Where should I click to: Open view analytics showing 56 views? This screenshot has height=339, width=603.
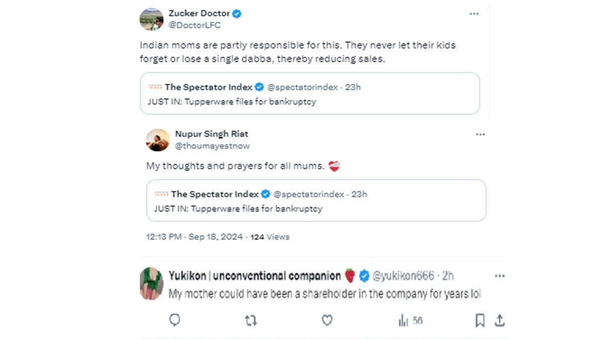[x=411, y=320]
